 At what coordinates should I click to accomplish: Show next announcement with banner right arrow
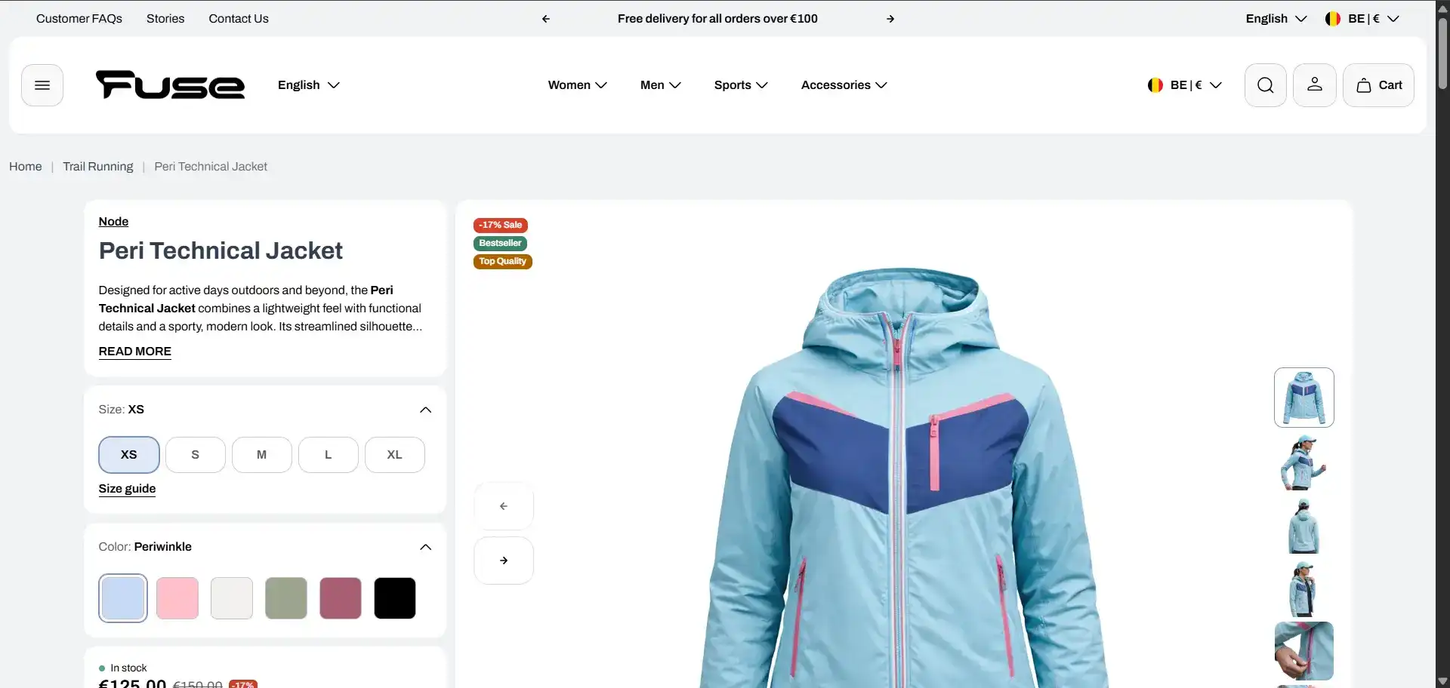pos(890,19)
